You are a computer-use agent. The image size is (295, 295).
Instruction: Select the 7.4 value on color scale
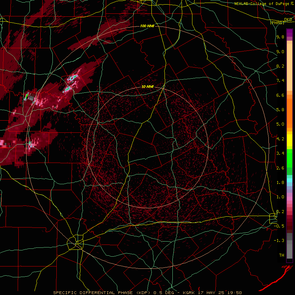click(x=280, y=81)
